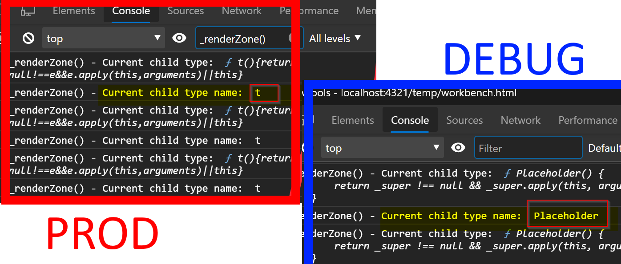The image size is (621, 264).
Task: Open the All levels dropdown in PROD
Action: (335, 38)
